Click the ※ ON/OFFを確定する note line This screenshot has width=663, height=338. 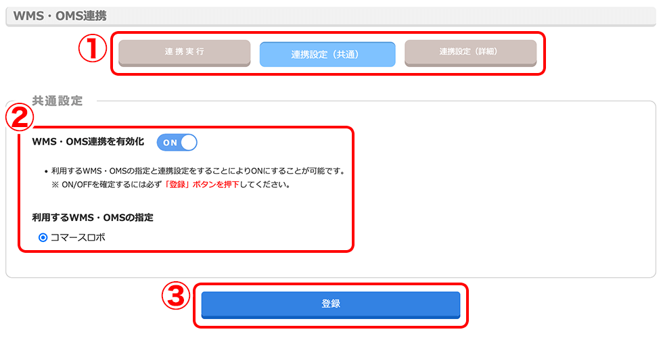point(170,185)
